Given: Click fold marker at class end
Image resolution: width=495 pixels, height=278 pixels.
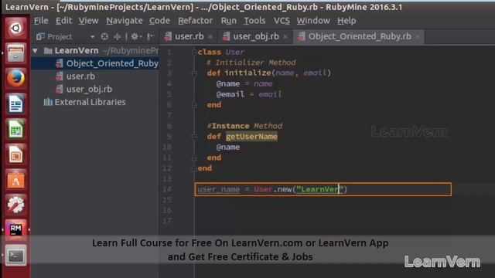Looking at the screenshot, I should tap(194, 168).
